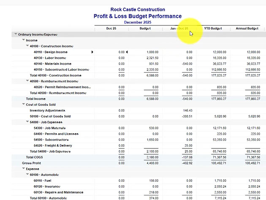Select 40520 Permit Reimbursement Income label
The width and height of the screenshot is (266, 200).
62,87
